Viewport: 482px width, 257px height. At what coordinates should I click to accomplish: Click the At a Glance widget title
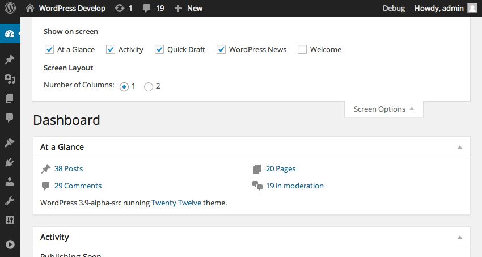[x=62, y=147]
